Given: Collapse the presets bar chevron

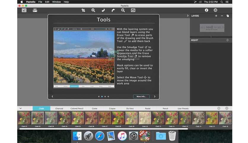Looking at the screenshot, I should [x=20, y=108].
